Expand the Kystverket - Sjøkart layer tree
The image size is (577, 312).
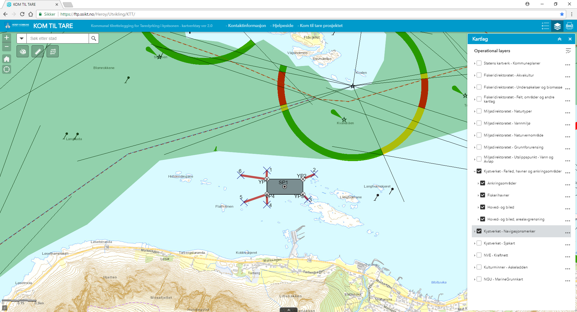coord(475,243)
